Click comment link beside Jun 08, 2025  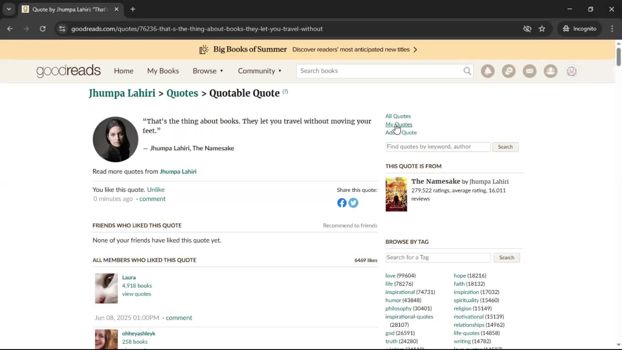179,318
